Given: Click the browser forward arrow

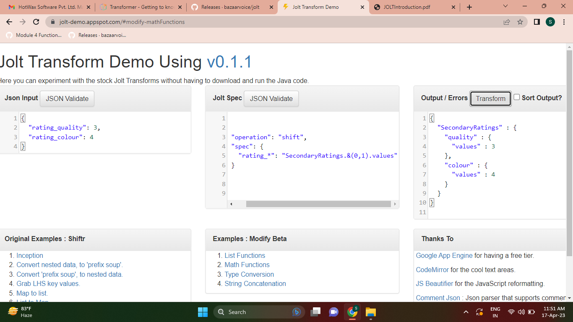Looking at the screenshot, I should pyautogui.click(x=23, y=22).
